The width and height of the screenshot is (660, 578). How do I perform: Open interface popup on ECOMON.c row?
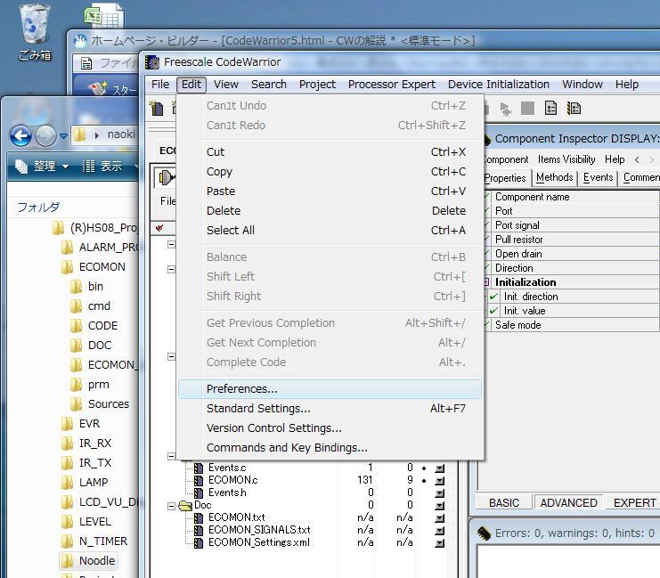coord(439,480)
